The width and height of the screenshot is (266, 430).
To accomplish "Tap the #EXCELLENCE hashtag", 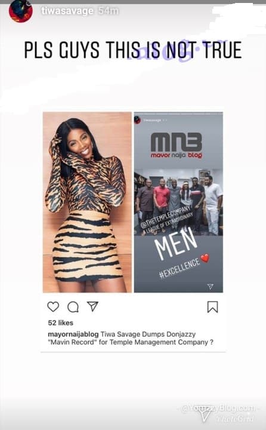I will pyautogui.click(x=180, y=268).
